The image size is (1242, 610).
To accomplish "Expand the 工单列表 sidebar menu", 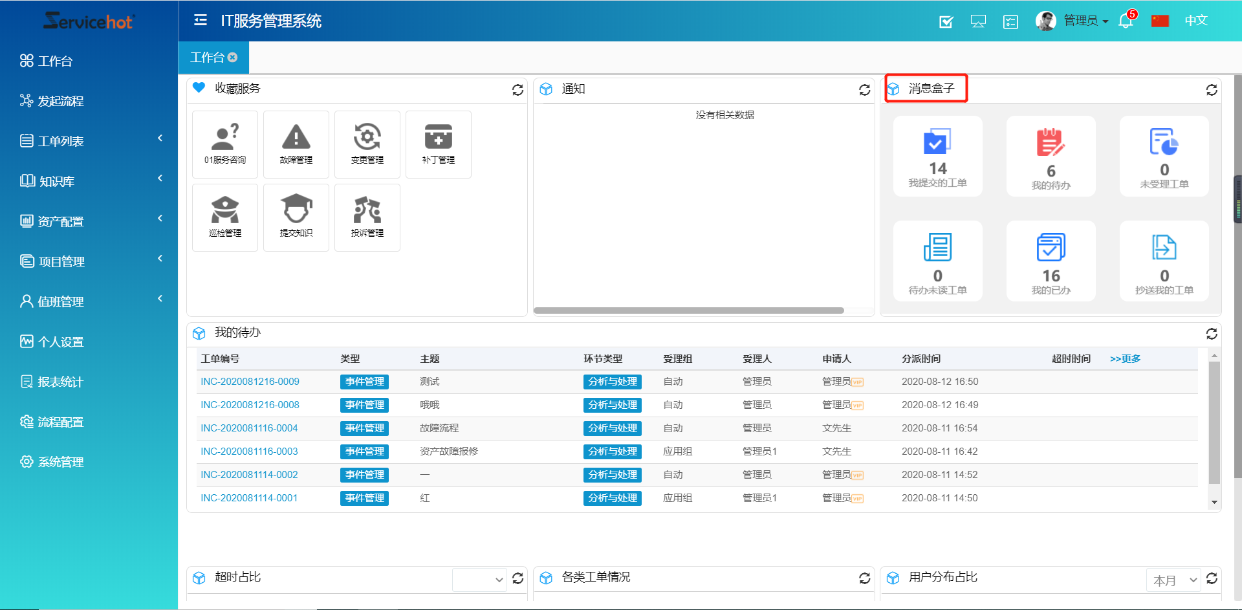I will (x=89, y=141).
